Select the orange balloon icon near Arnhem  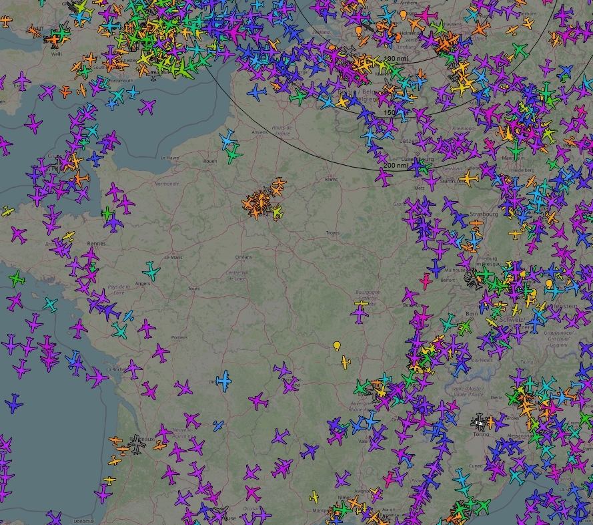(403, 15)
